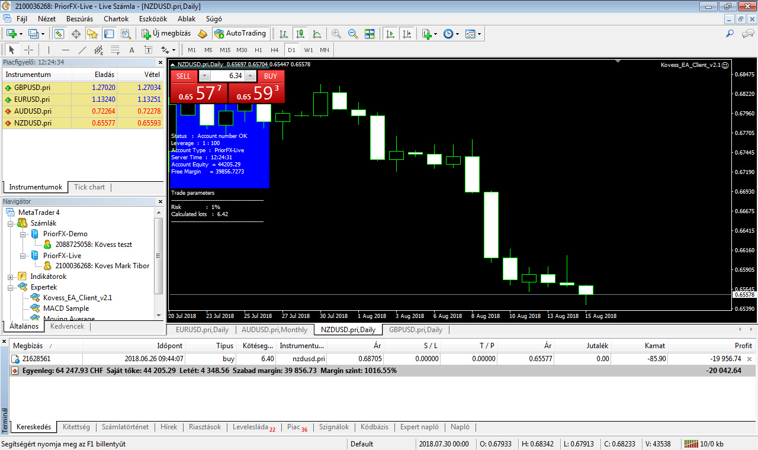This screenshot has height=450, width=758.
Task: Open the Strategy Tester toolbar icon
Action: (x=124, y=34)
